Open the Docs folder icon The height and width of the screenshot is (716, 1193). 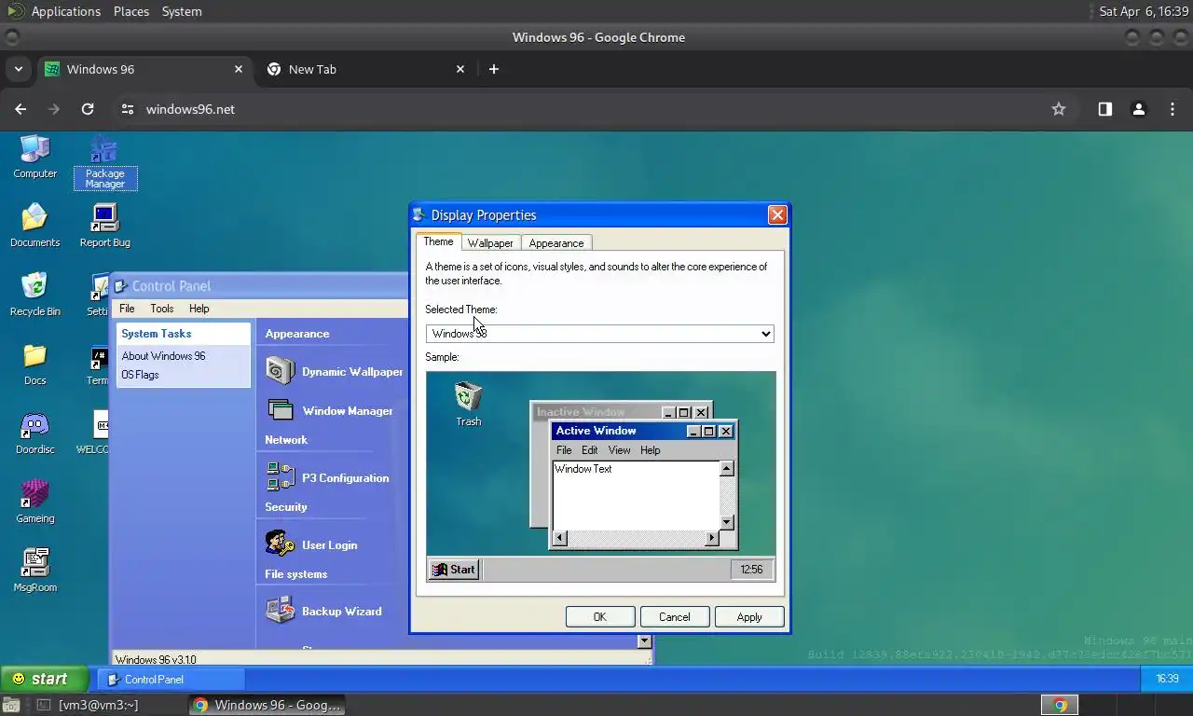point(34,364)
